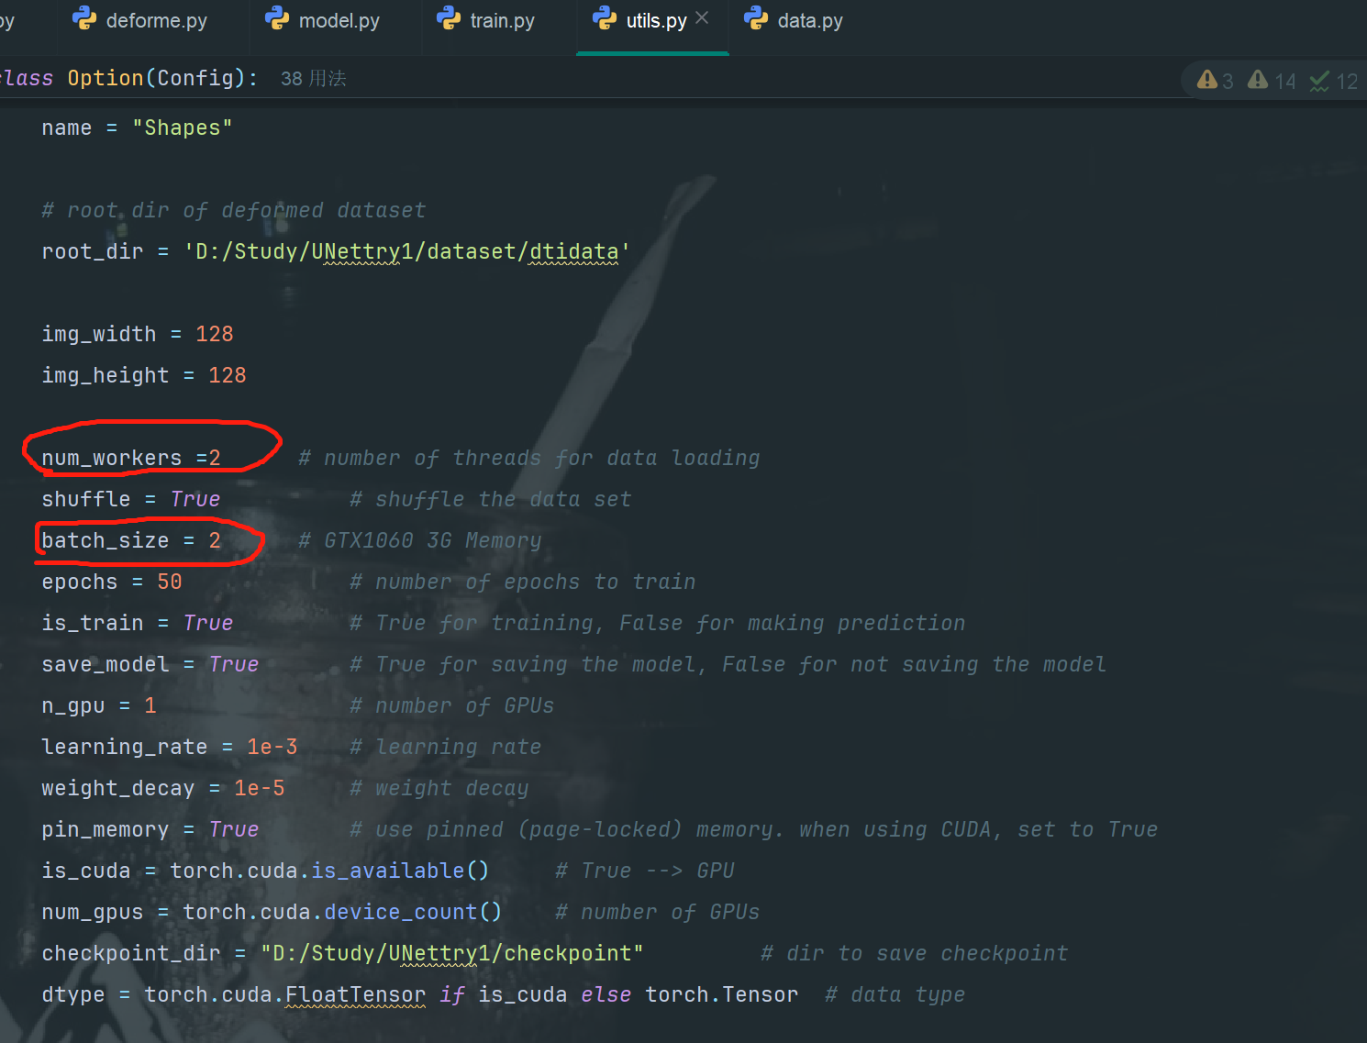Click the Python icon on utils.py tab

click(603, 18)
